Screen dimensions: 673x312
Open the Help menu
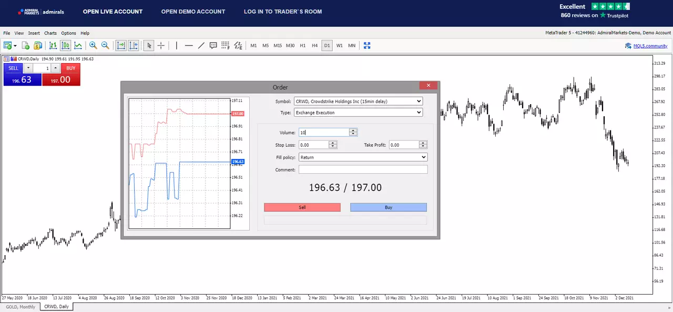coord(85,33)
